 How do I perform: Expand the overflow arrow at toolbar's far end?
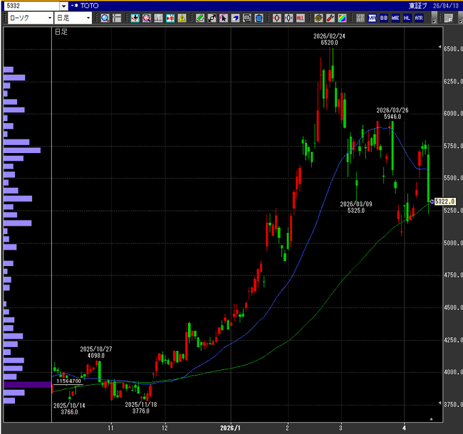461,18
